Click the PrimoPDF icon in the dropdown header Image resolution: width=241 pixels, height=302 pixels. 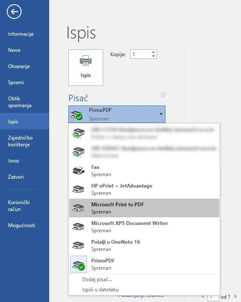point(77,115)
